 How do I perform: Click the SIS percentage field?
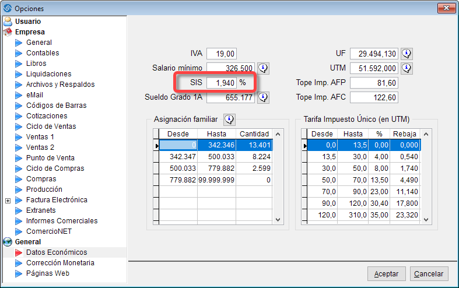click(x=222, y=83)
